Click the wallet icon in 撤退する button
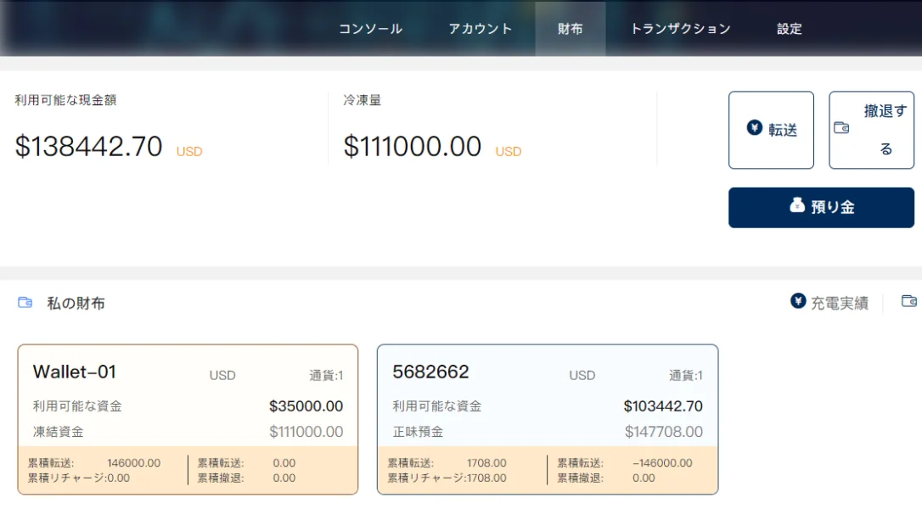The height and width of the screenshot is (509, 922). pos(841,128)
